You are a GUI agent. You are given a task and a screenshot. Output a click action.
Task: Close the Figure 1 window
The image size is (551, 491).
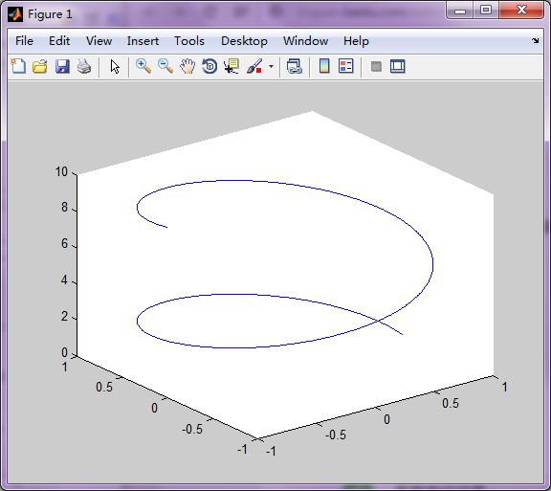tap(521, 10)
